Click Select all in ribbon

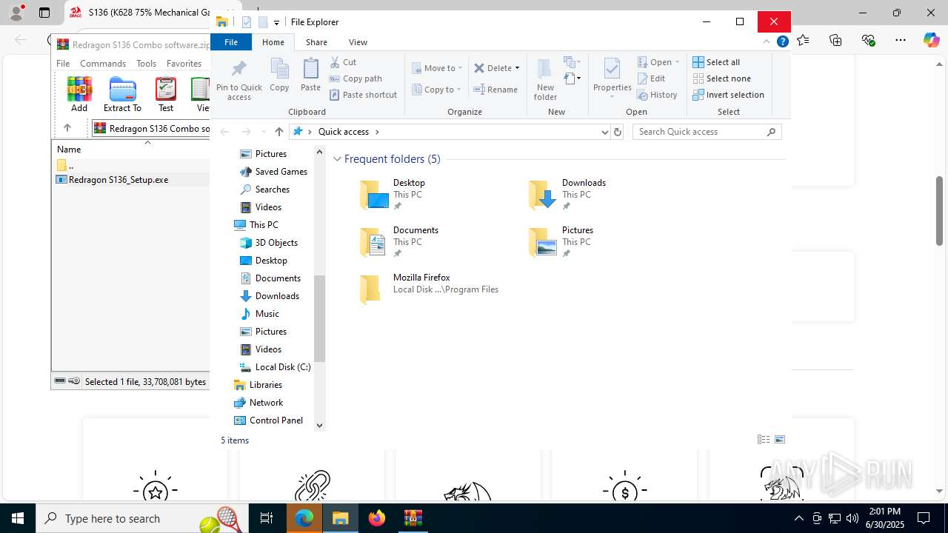[716, 62]
